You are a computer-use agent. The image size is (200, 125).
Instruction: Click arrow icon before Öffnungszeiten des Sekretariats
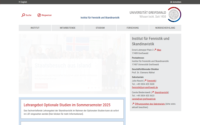[133, 104]
